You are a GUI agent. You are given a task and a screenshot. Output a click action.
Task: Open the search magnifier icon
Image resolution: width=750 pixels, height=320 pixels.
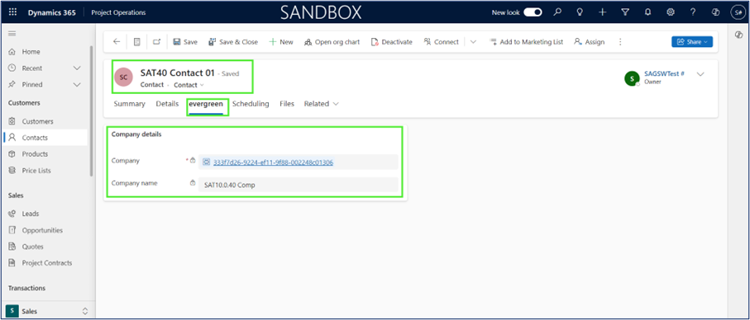point(557,12)
